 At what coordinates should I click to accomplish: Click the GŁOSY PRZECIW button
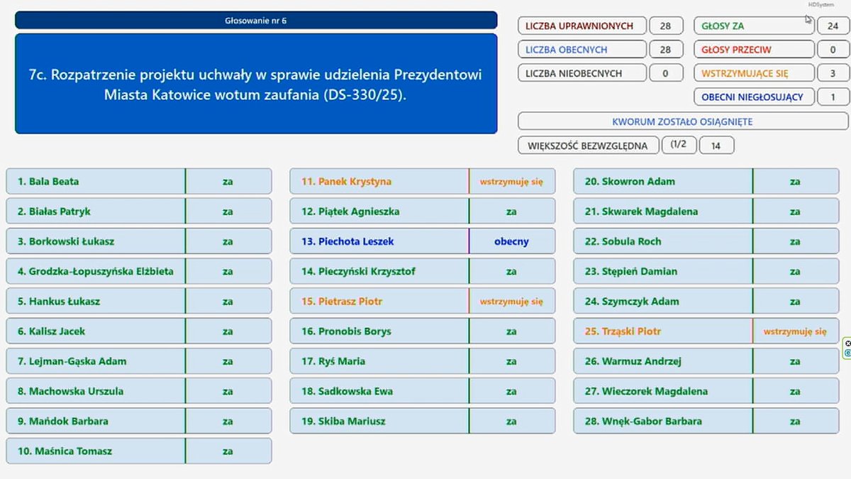coord(754,49)
